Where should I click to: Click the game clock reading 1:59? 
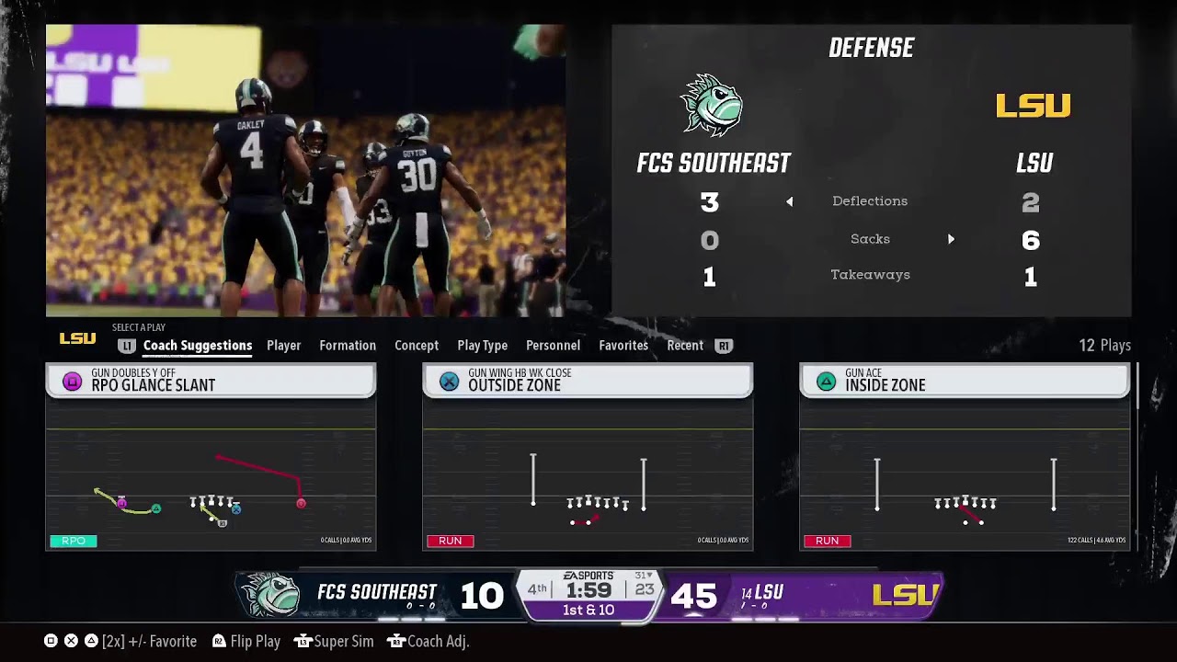pos(588,591)
